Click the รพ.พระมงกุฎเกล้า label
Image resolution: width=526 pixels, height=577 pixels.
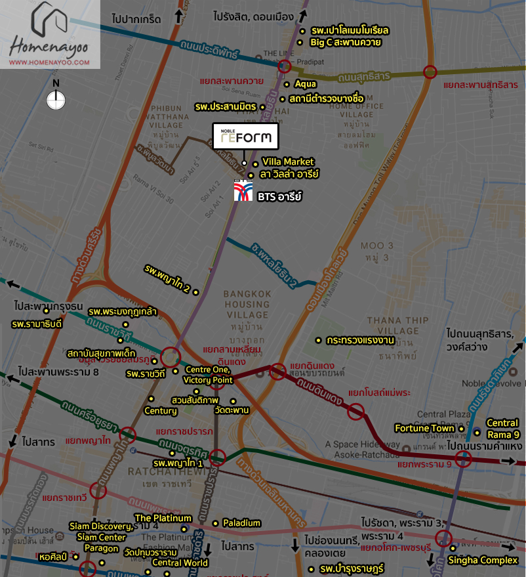coord(123,312)
